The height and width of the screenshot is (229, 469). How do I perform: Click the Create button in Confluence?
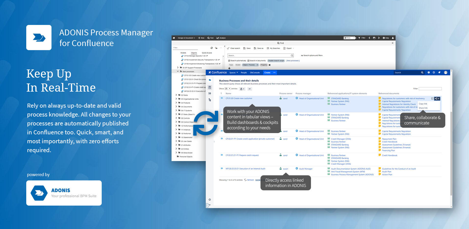click(267, 73)
